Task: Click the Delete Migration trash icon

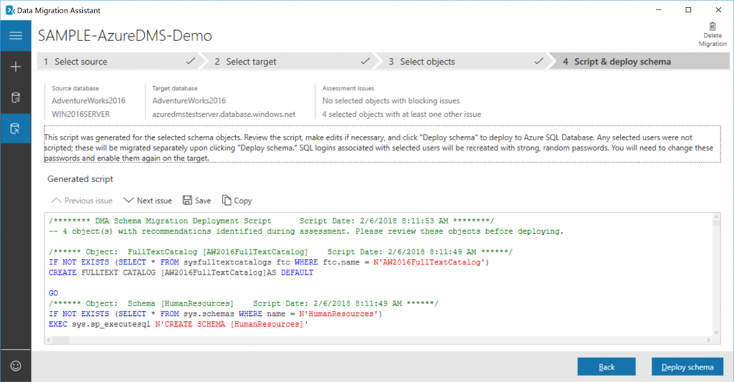Action: (x=712, y=26)
